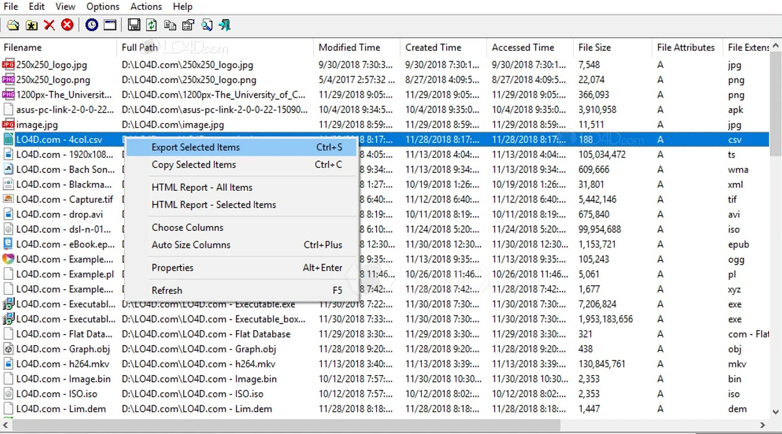Click Refresh in the context menu
782x434 pixels.
[242, 290]
